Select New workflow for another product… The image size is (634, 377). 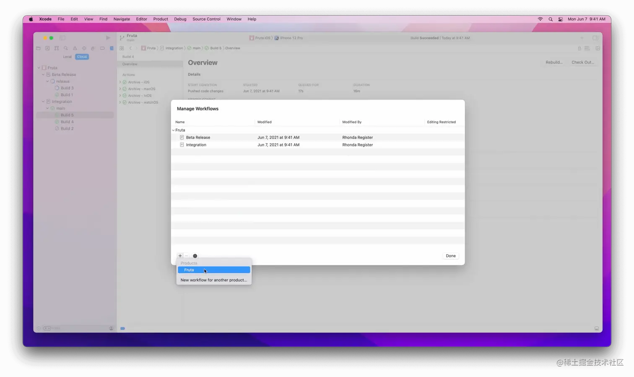click(x=214, y=280)
